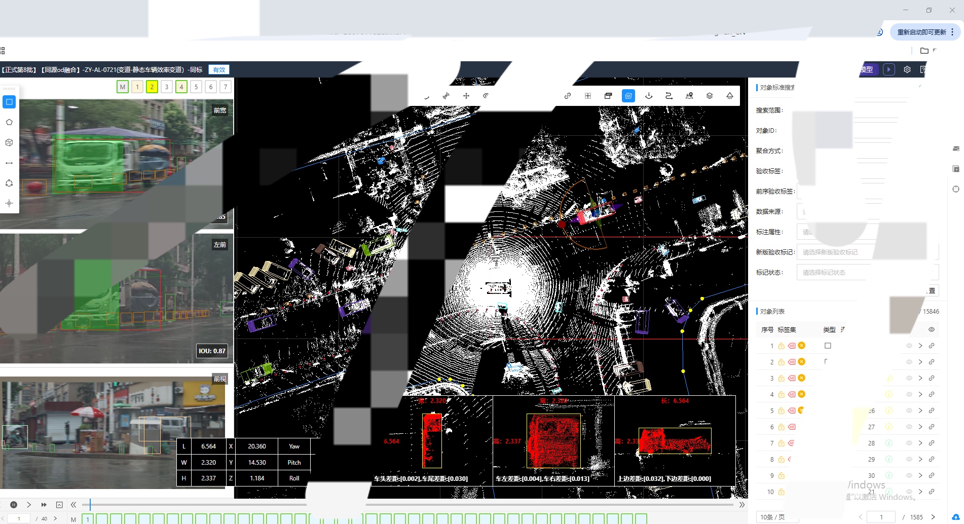Screen dimensions: 964x524
Task: Switch to camera tab 5
Action: tap(196, 87)
